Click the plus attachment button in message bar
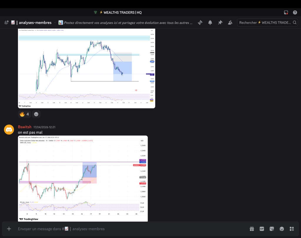Image resolution: width=301 pixels, height=238 pixels. (9, 229)
